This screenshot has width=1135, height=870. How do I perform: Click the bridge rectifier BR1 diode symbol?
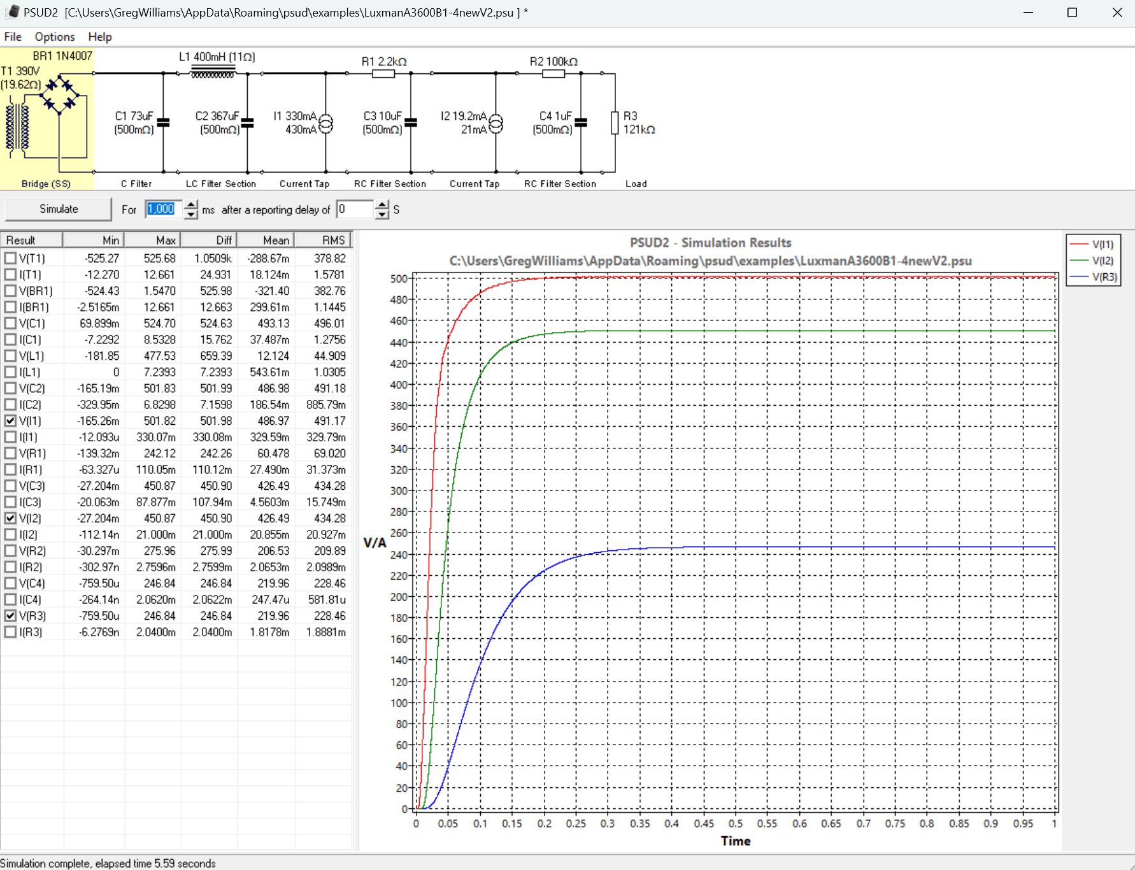[x=59, y=95]
